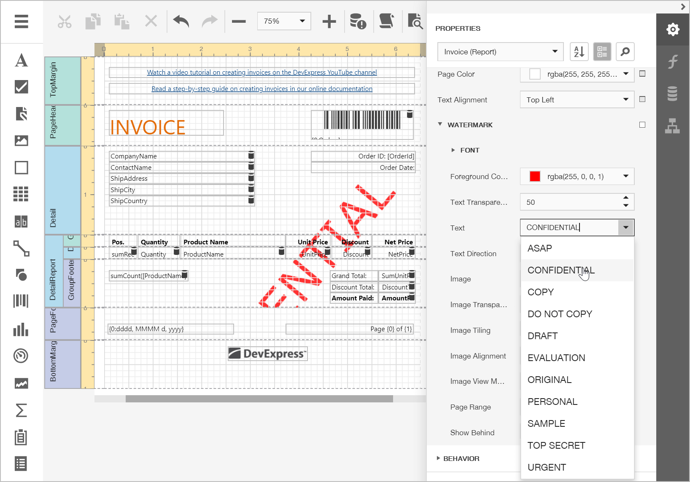Open the report preview magnifier icon
This screenshot has height=482, width=690.
[415, 21]
